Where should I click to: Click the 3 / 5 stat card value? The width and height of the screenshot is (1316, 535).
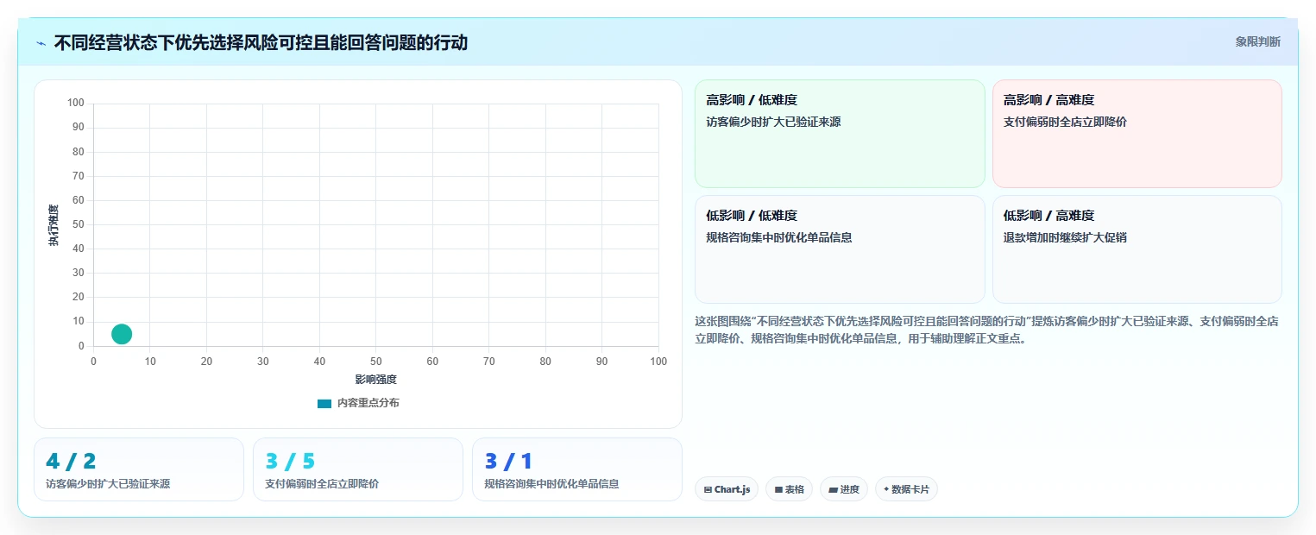click(290, 462)
